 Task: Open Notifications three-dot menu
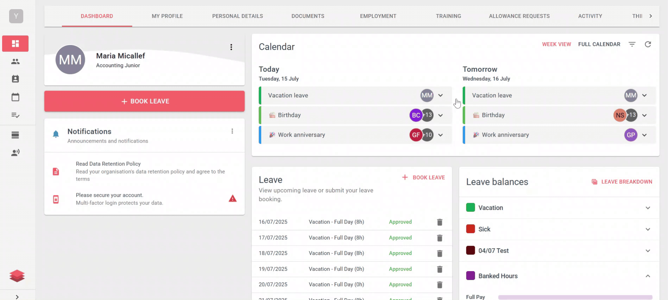pyautogui.click(x=232, y=131)
